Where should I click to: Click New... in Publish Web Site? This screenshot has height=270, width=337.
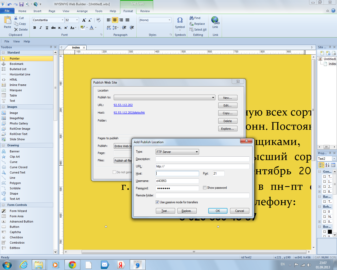[228, 98]
